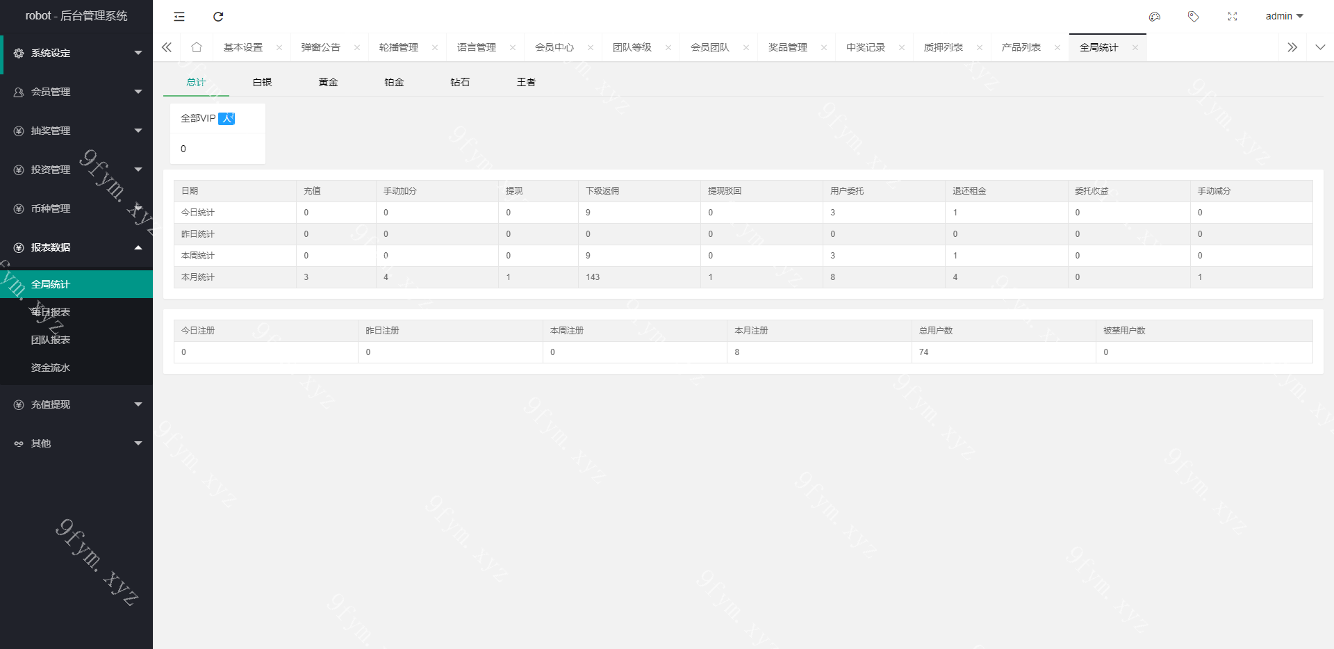Viewport: 1334px width, 649px height.
Task: Open the 中奖记录 tab
Action: 866,47
